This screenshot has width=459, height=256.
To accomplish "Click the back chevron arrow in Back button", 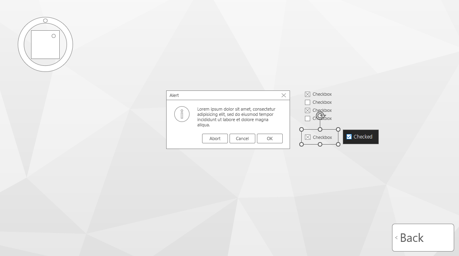I will pos(396,237).
